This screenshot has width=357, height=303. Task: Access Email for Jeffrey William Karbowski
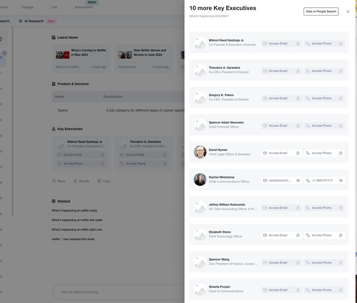(x=282, y=208)
